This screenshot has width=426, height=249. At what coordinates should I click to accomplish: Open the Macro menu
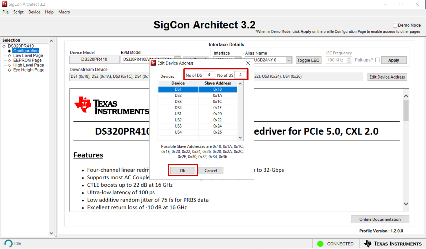64,12
